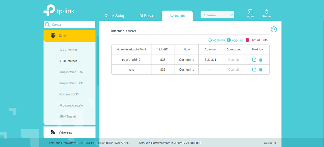324x147 pixels.
Task: Edit the voip interface entry
Action: click(254, 69)
